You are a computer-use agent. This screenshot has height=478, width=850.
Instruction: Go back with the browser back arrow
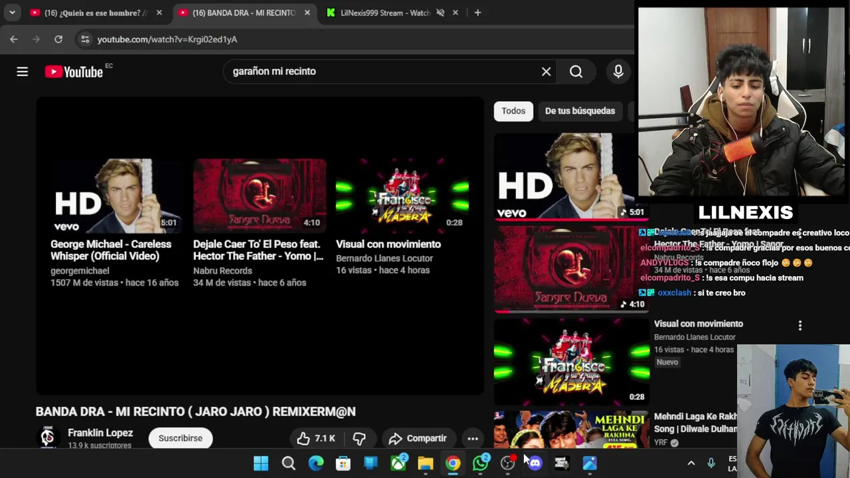pyautogui.click(x=14, y=39)
